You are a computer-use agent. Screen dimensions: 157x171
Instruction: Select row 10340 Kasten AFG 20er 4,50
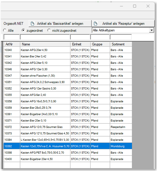68,50
